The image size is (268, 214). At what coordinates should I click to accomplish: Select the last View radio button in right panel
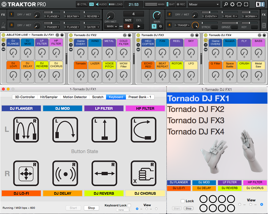(x=261, y=204)
